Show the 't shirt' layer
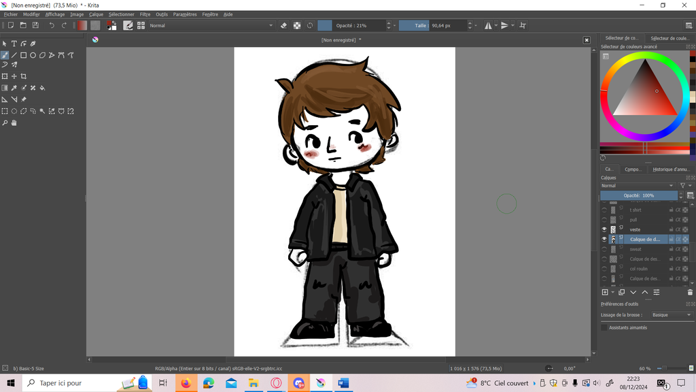 coord(604,210)
